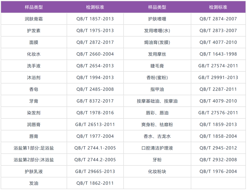The height and width of the screenshot is (191, 247).
Task: Click the value QB/T 1994-2013
Action: tap(95, 77)
